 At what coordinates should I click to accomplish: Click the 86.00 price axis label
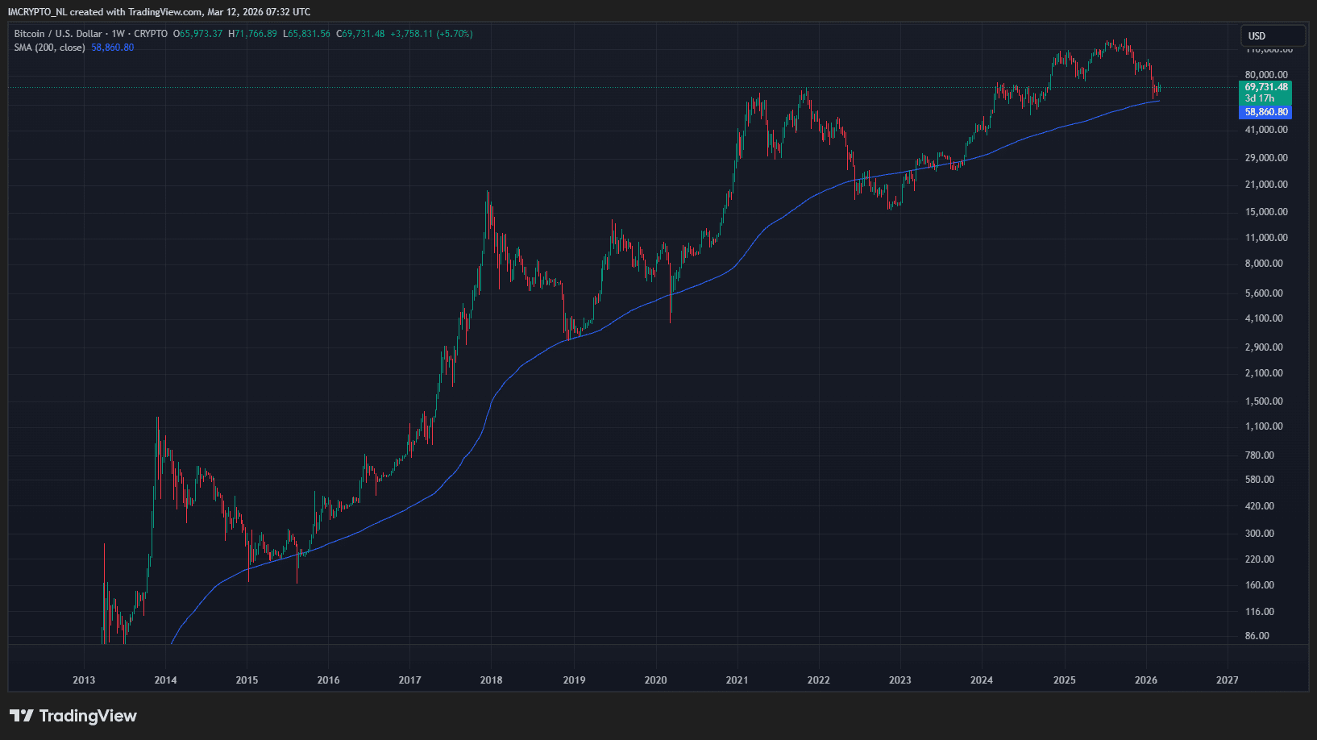[1257, 636]
